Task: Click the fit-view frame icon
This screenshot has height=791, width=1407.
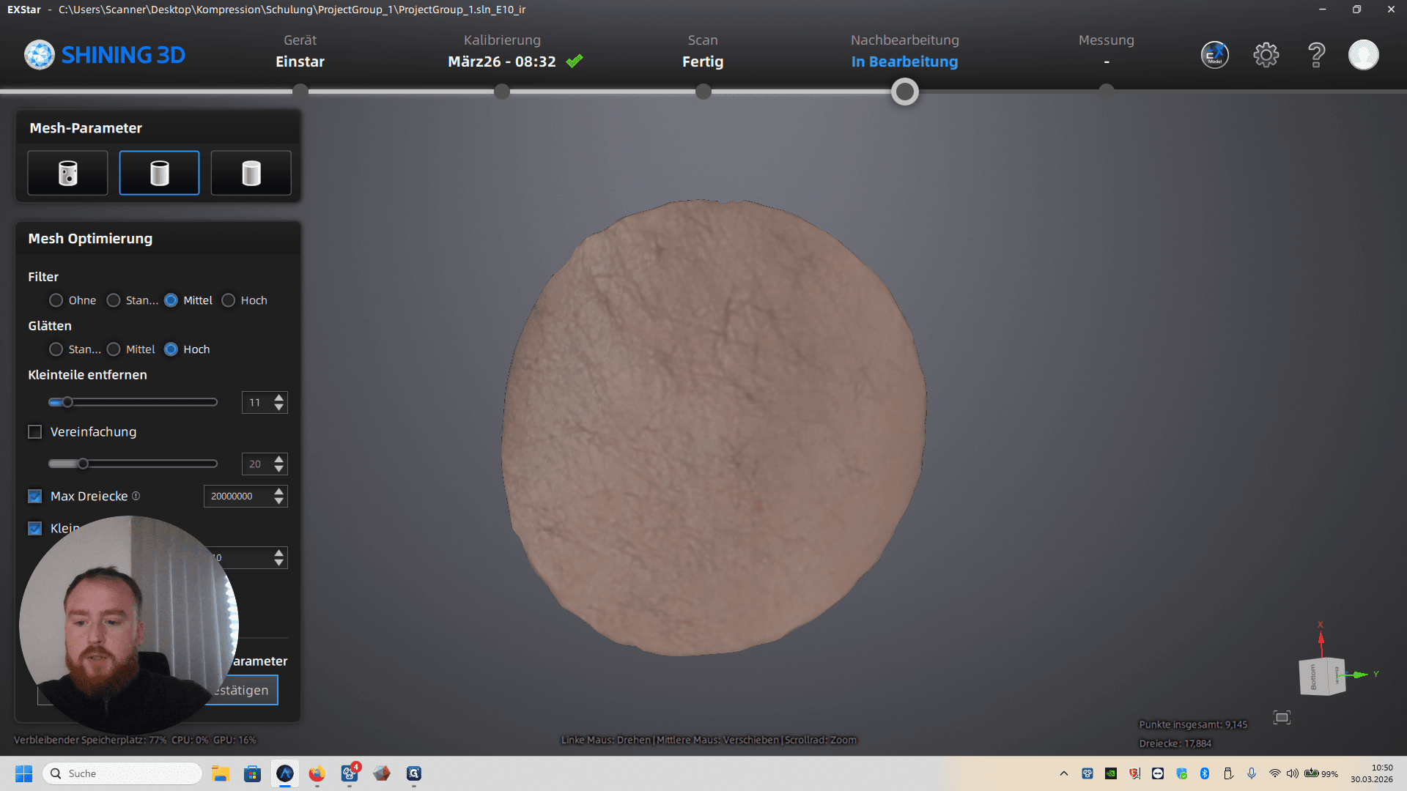Action: pyautogui.click(x=1282, y=718)
